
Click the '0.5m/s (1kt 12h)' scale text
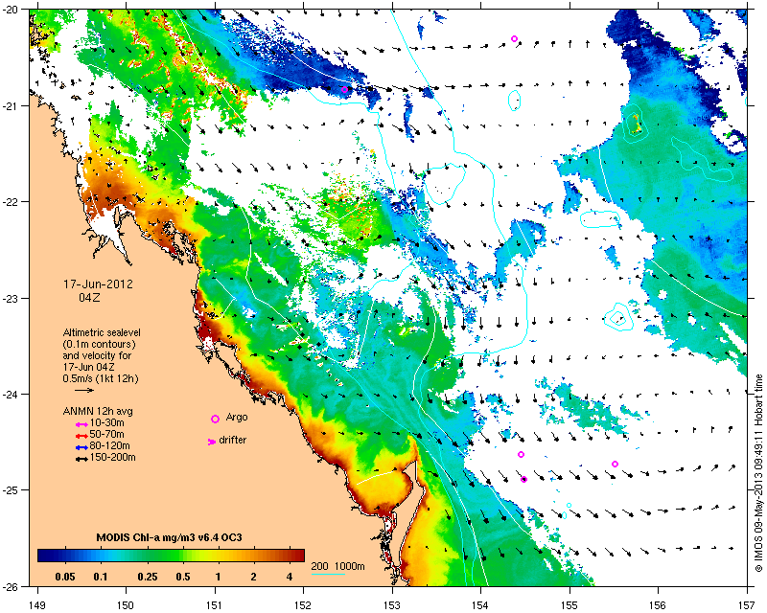tap(101, 378)
